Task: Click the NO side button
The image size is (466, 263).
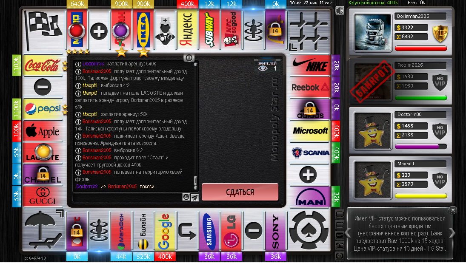Action: [340, 256]
